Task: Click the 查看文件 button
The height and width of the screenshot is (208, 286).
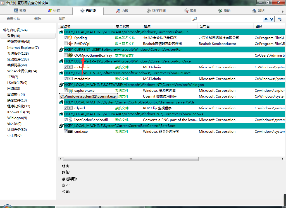Action: click(13, 19)
